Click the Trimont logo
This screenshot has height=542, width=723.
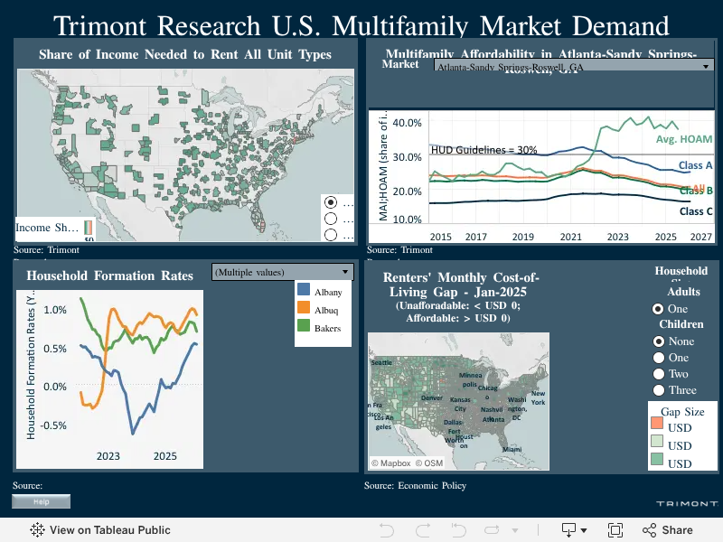(x=687, y=504)
